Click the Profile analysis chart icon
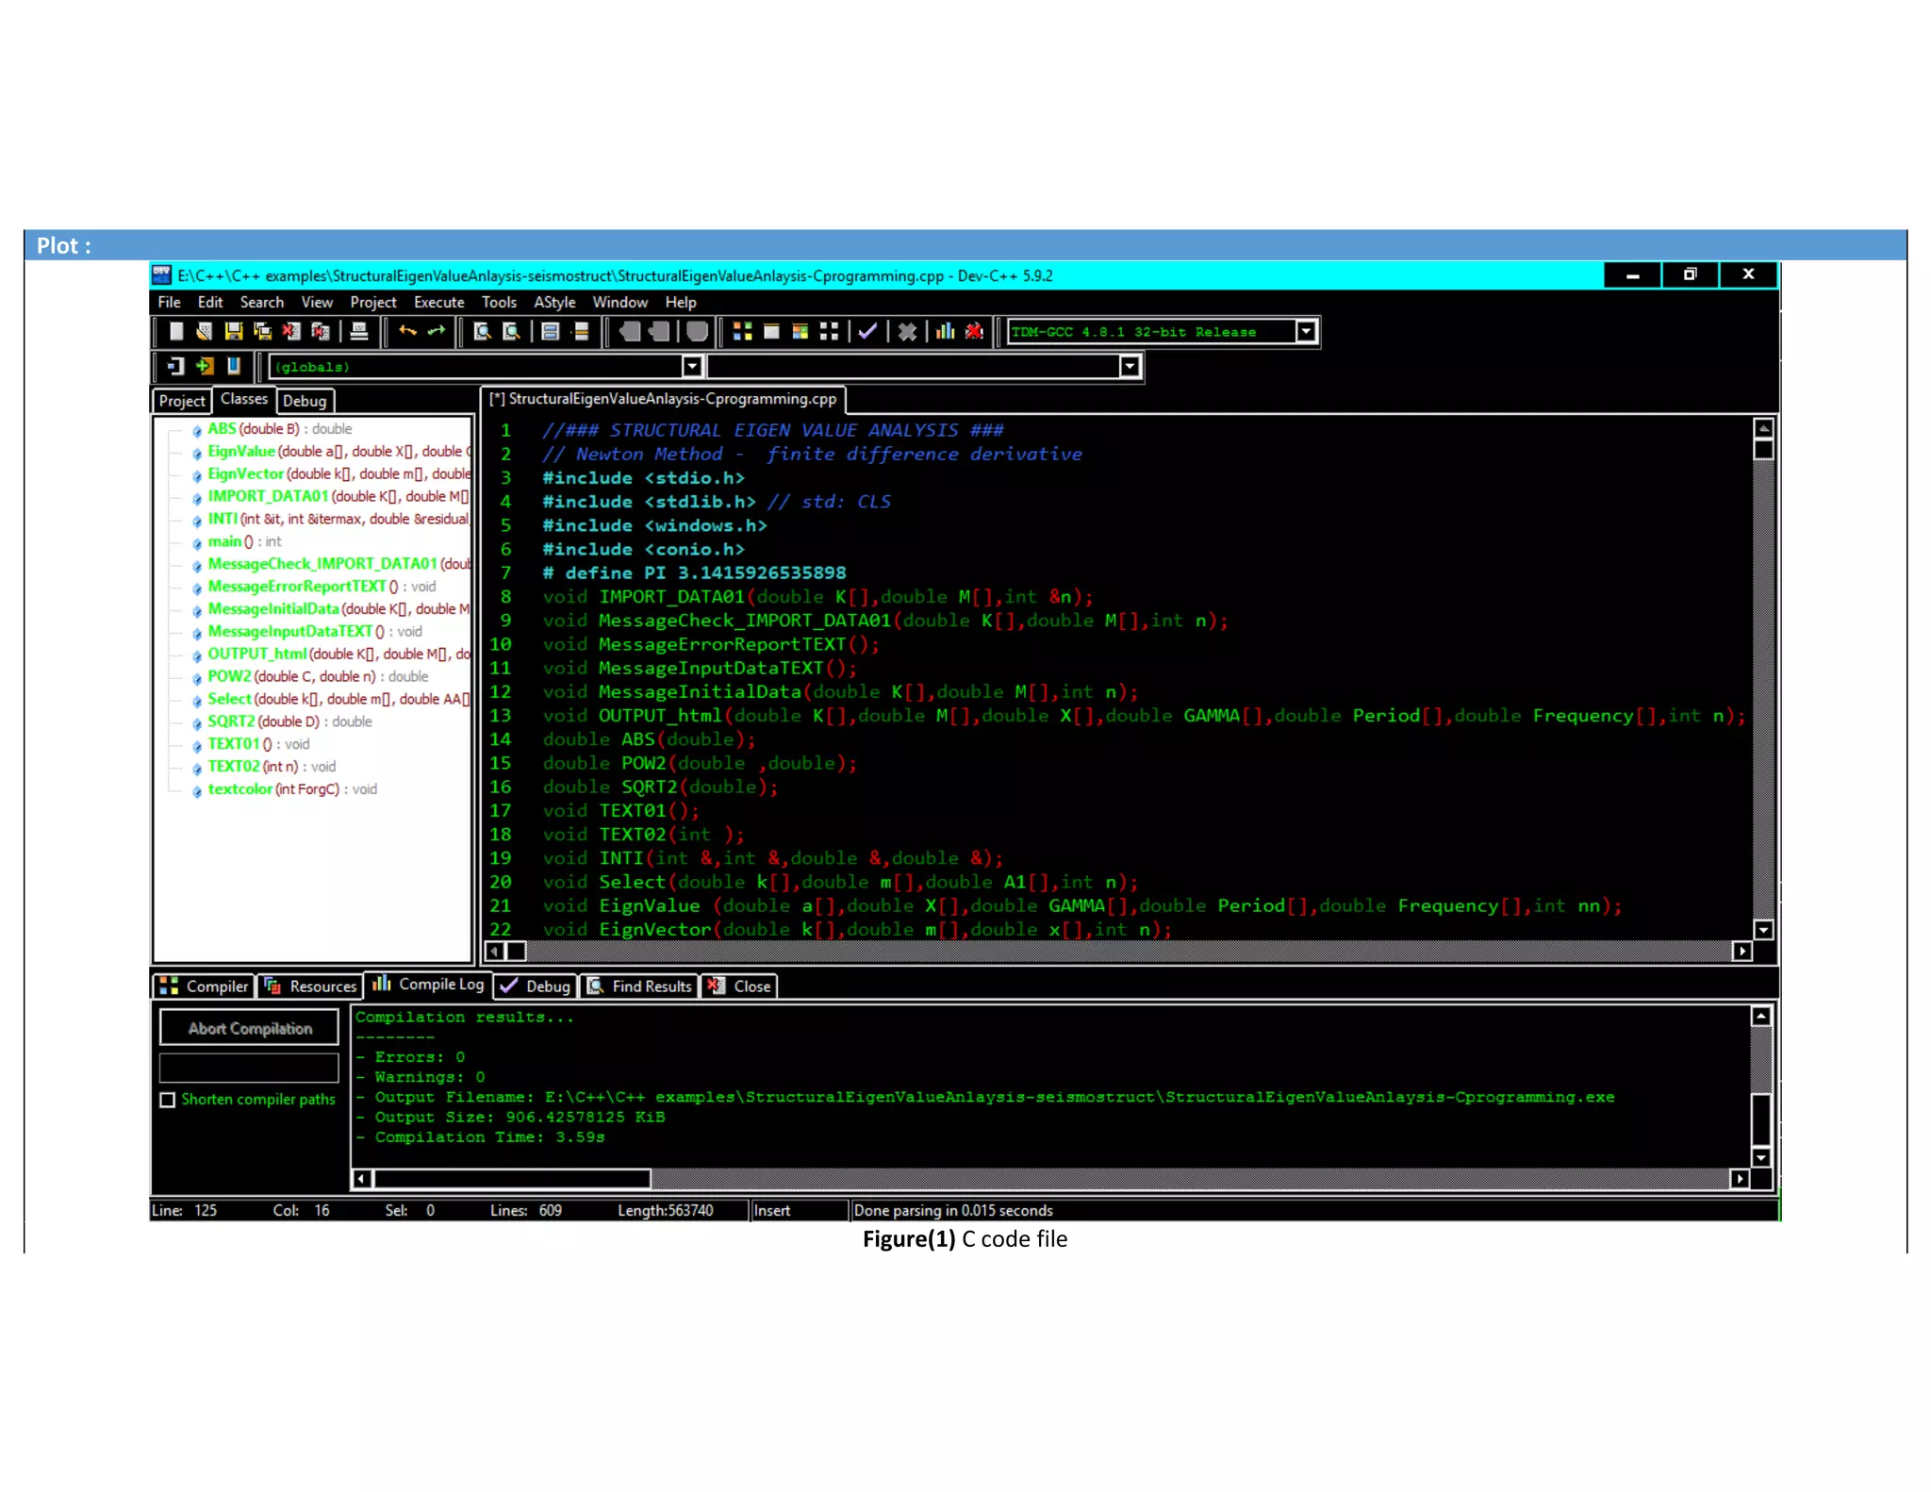 point(945,331)
